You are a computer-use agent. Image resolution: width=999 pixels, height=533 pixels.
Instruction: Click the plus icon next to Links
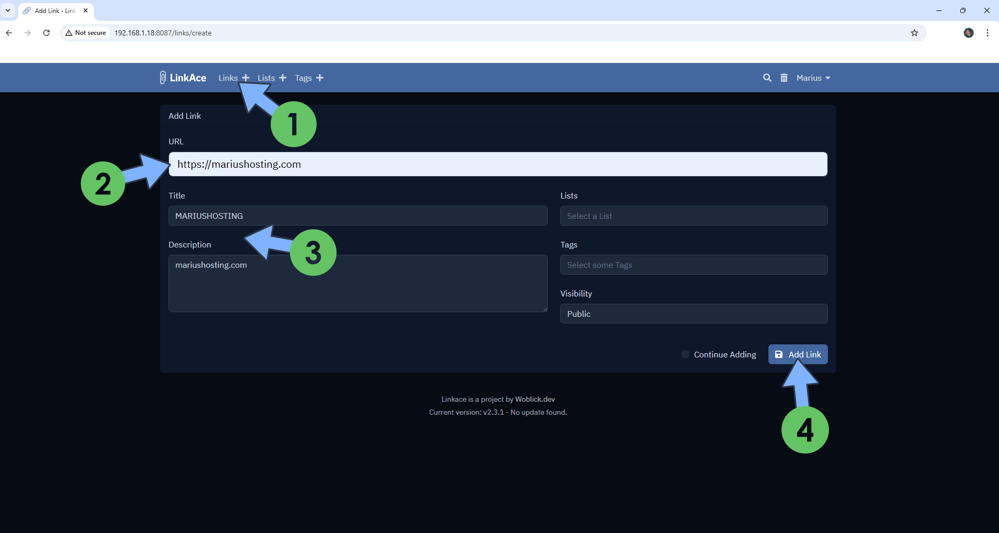[x=245, y=78]
